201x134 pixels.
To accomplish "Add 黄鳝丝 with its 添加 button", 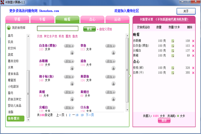I will [110, 92].
